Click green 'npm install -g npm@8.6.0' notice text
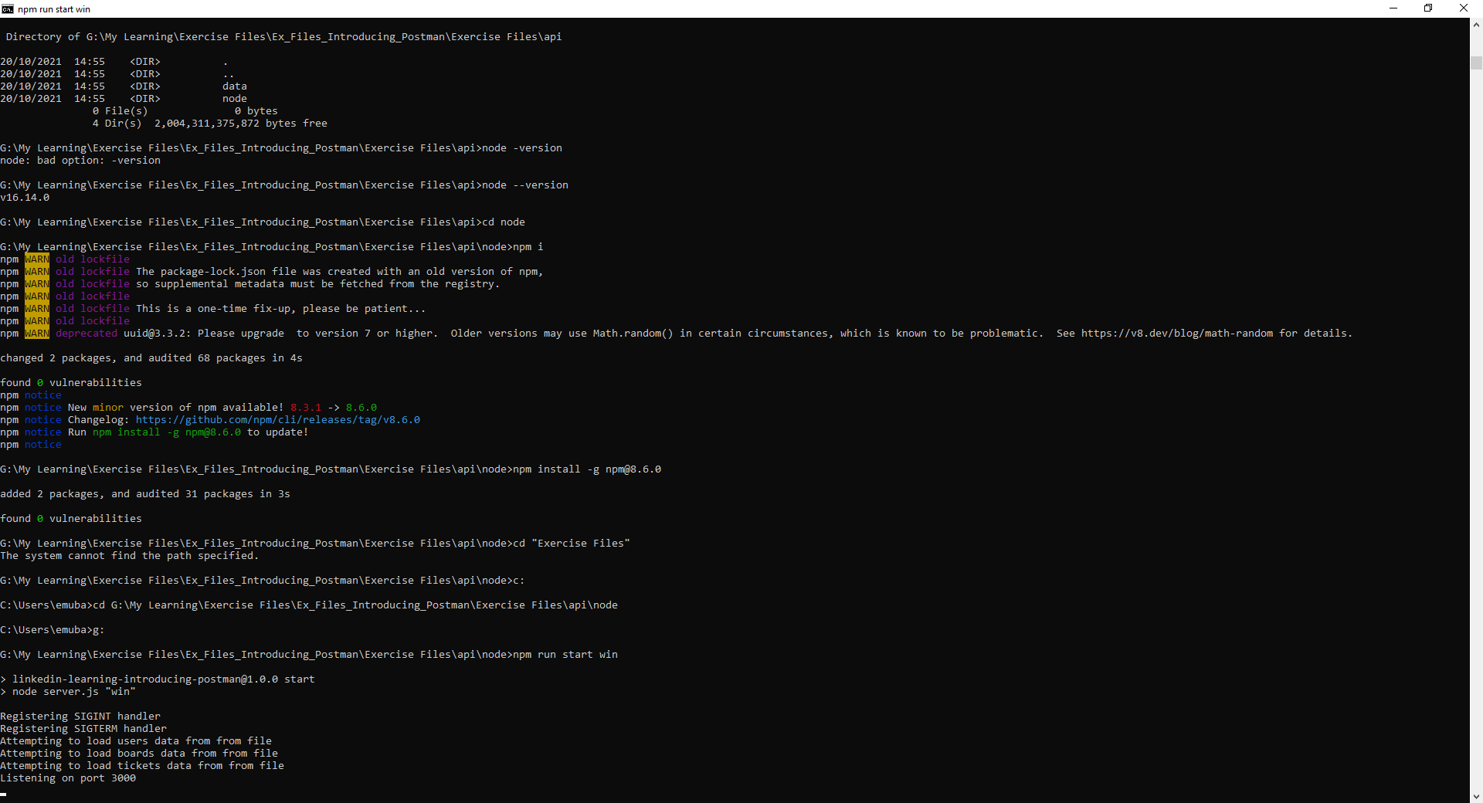Viewport: 1483px width, 803px height. pyautogui.click(x=167, y=432)
